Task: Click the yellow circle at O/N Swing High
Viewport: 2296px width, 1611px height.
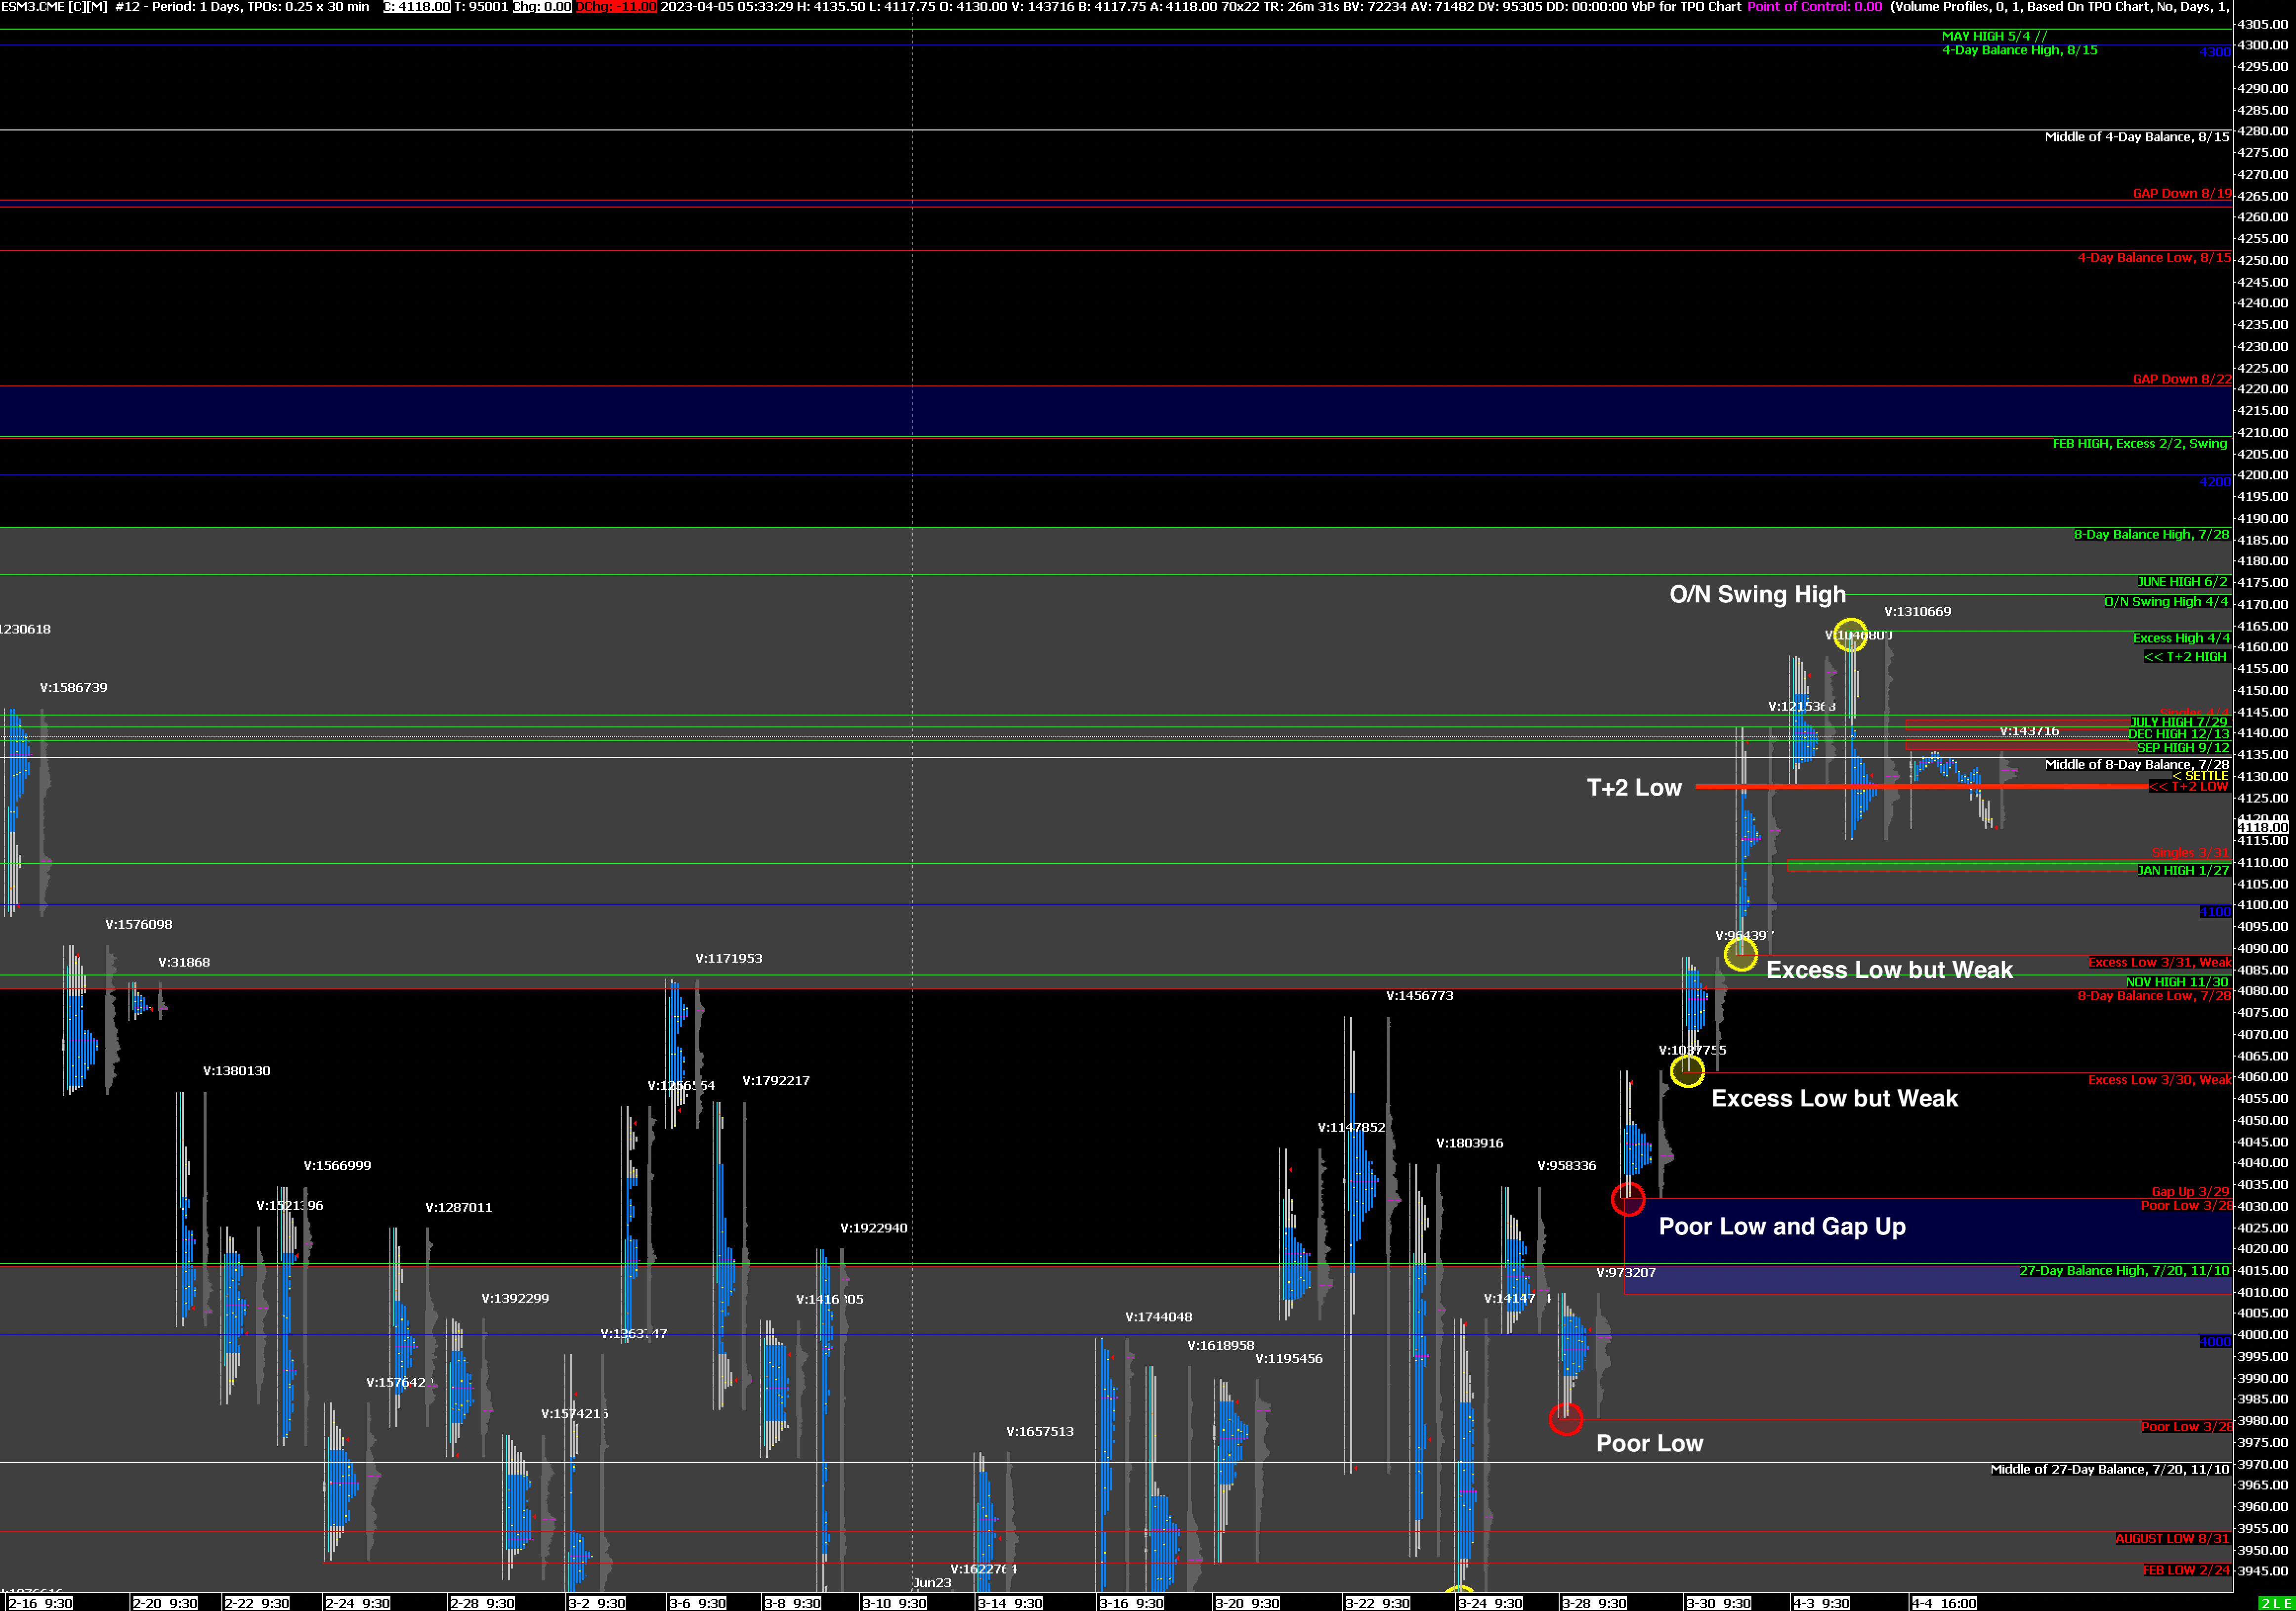Action: tap(1850, 635)
